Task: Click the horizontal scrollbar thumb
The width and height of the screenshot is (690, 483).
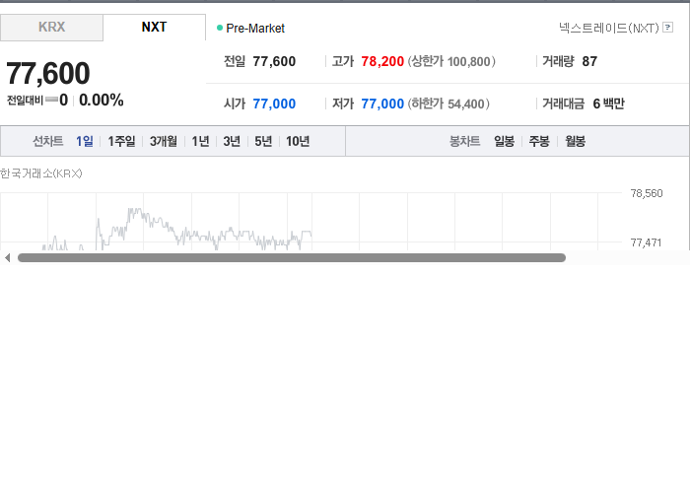Action: coord(292,258)
